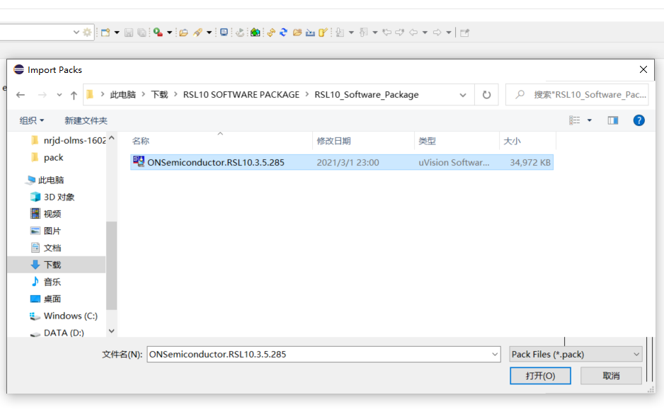Image resolution: width=664 pixels, height=412 pixels.
Task: Refresh the current folder view
Action: [x=486, y=95]
